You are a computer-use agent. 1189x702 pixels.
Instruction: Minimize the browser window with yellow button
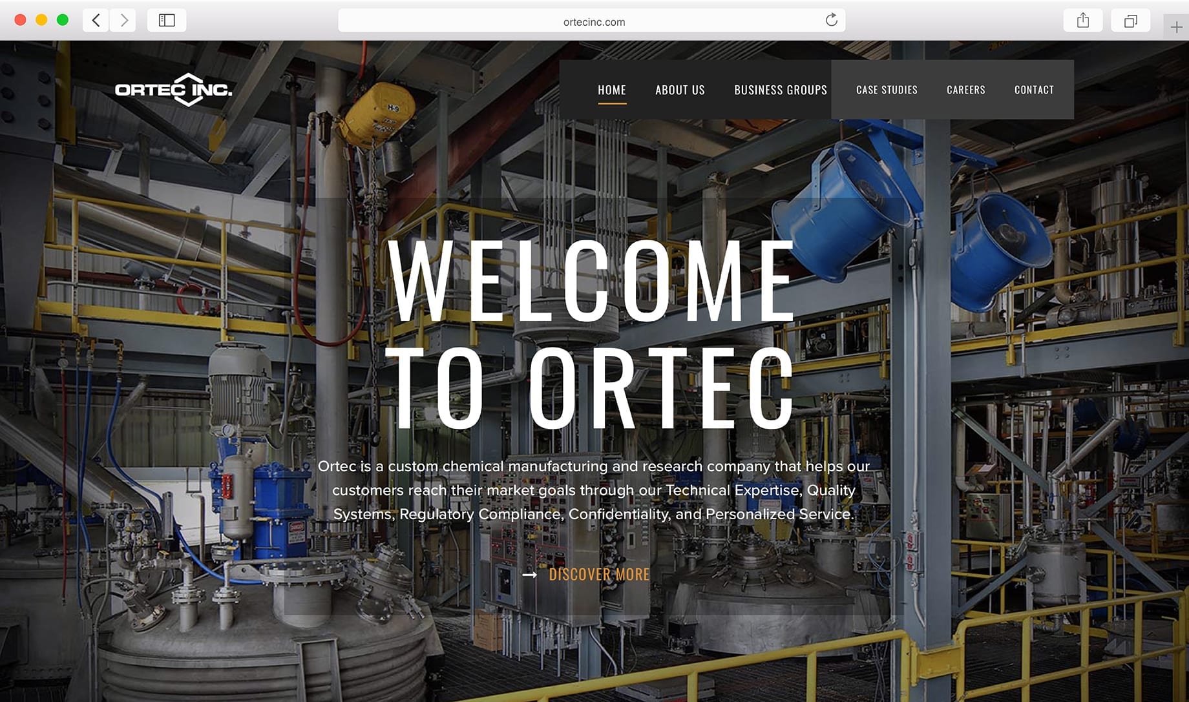41,20
